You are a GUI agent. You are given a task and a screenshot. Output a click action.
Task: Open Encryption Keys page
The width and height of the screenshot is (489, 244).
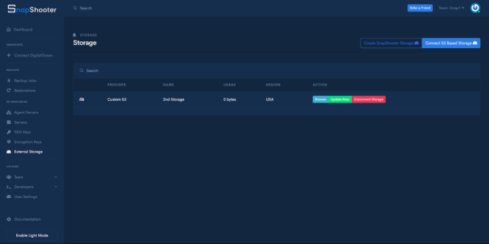[28, 142]
